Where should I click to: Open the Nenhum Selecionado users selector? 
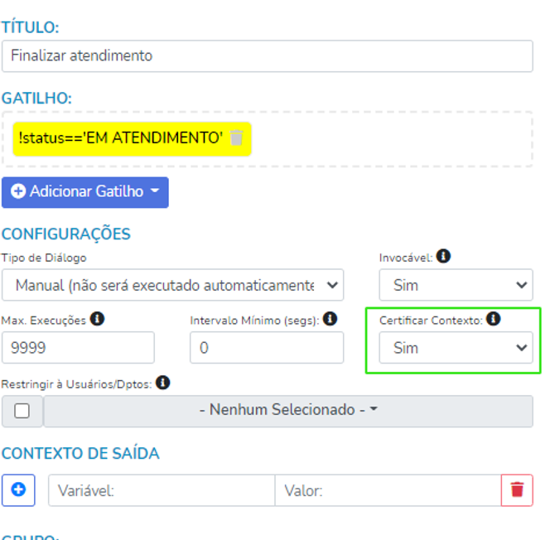click(x=288, y=411)
